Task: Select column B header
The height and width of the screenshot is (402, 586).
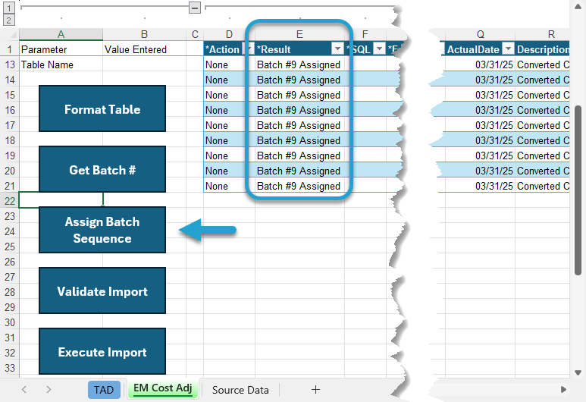Action: point(144,34)
